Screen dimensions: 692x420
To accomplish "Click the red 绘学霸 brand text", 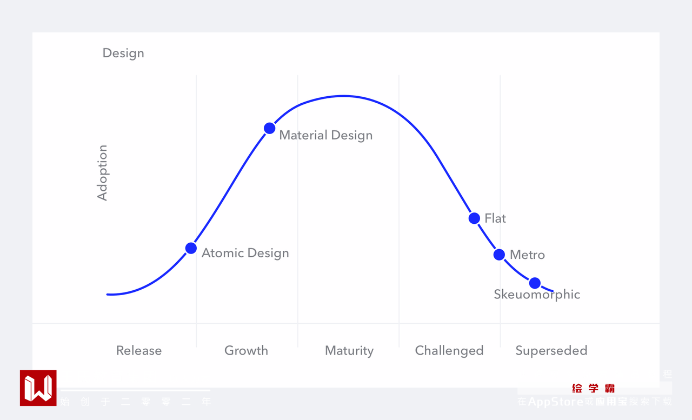I will coord(593,388).
